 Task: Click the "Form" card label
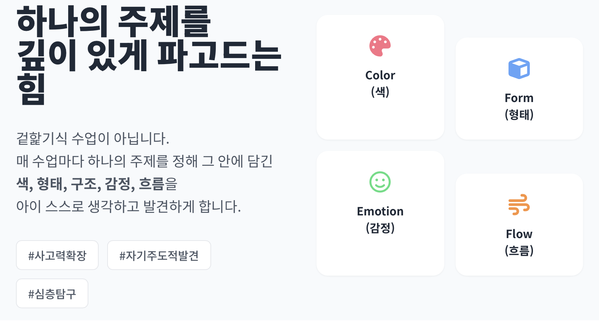pyautogui.click(x=519, y=98)
